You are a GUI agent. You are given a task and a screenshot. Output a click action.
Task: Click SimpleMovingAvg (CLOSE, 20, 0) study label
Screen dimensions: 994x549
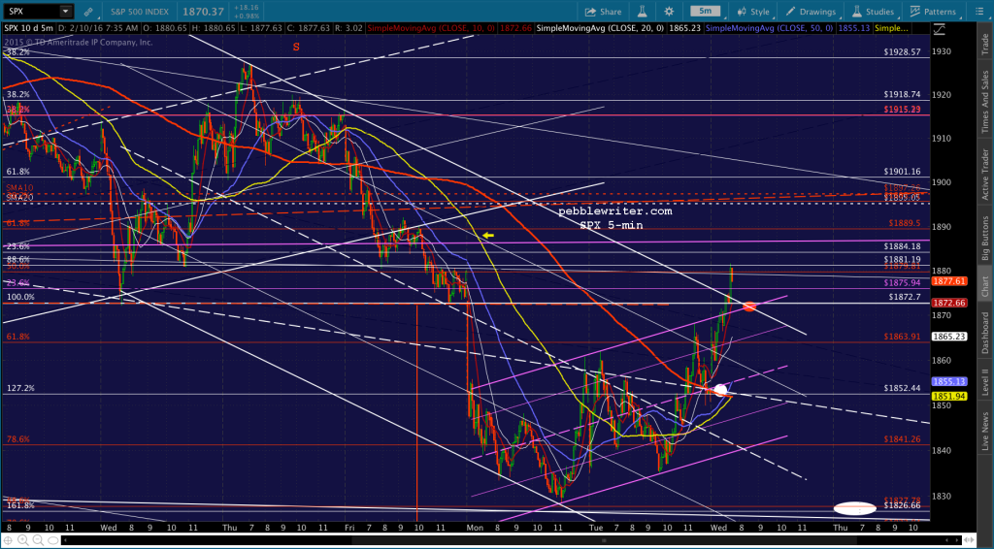[x=599, y=28]
